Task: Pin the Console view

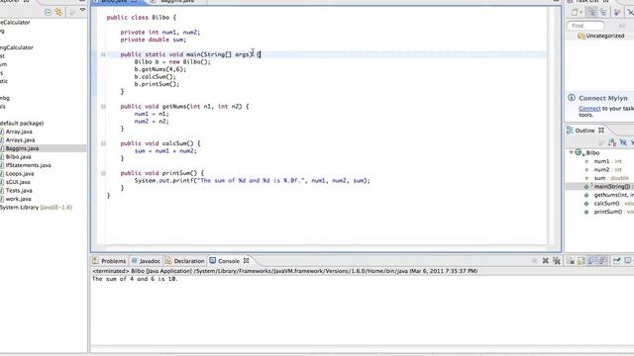Action: 616,261
